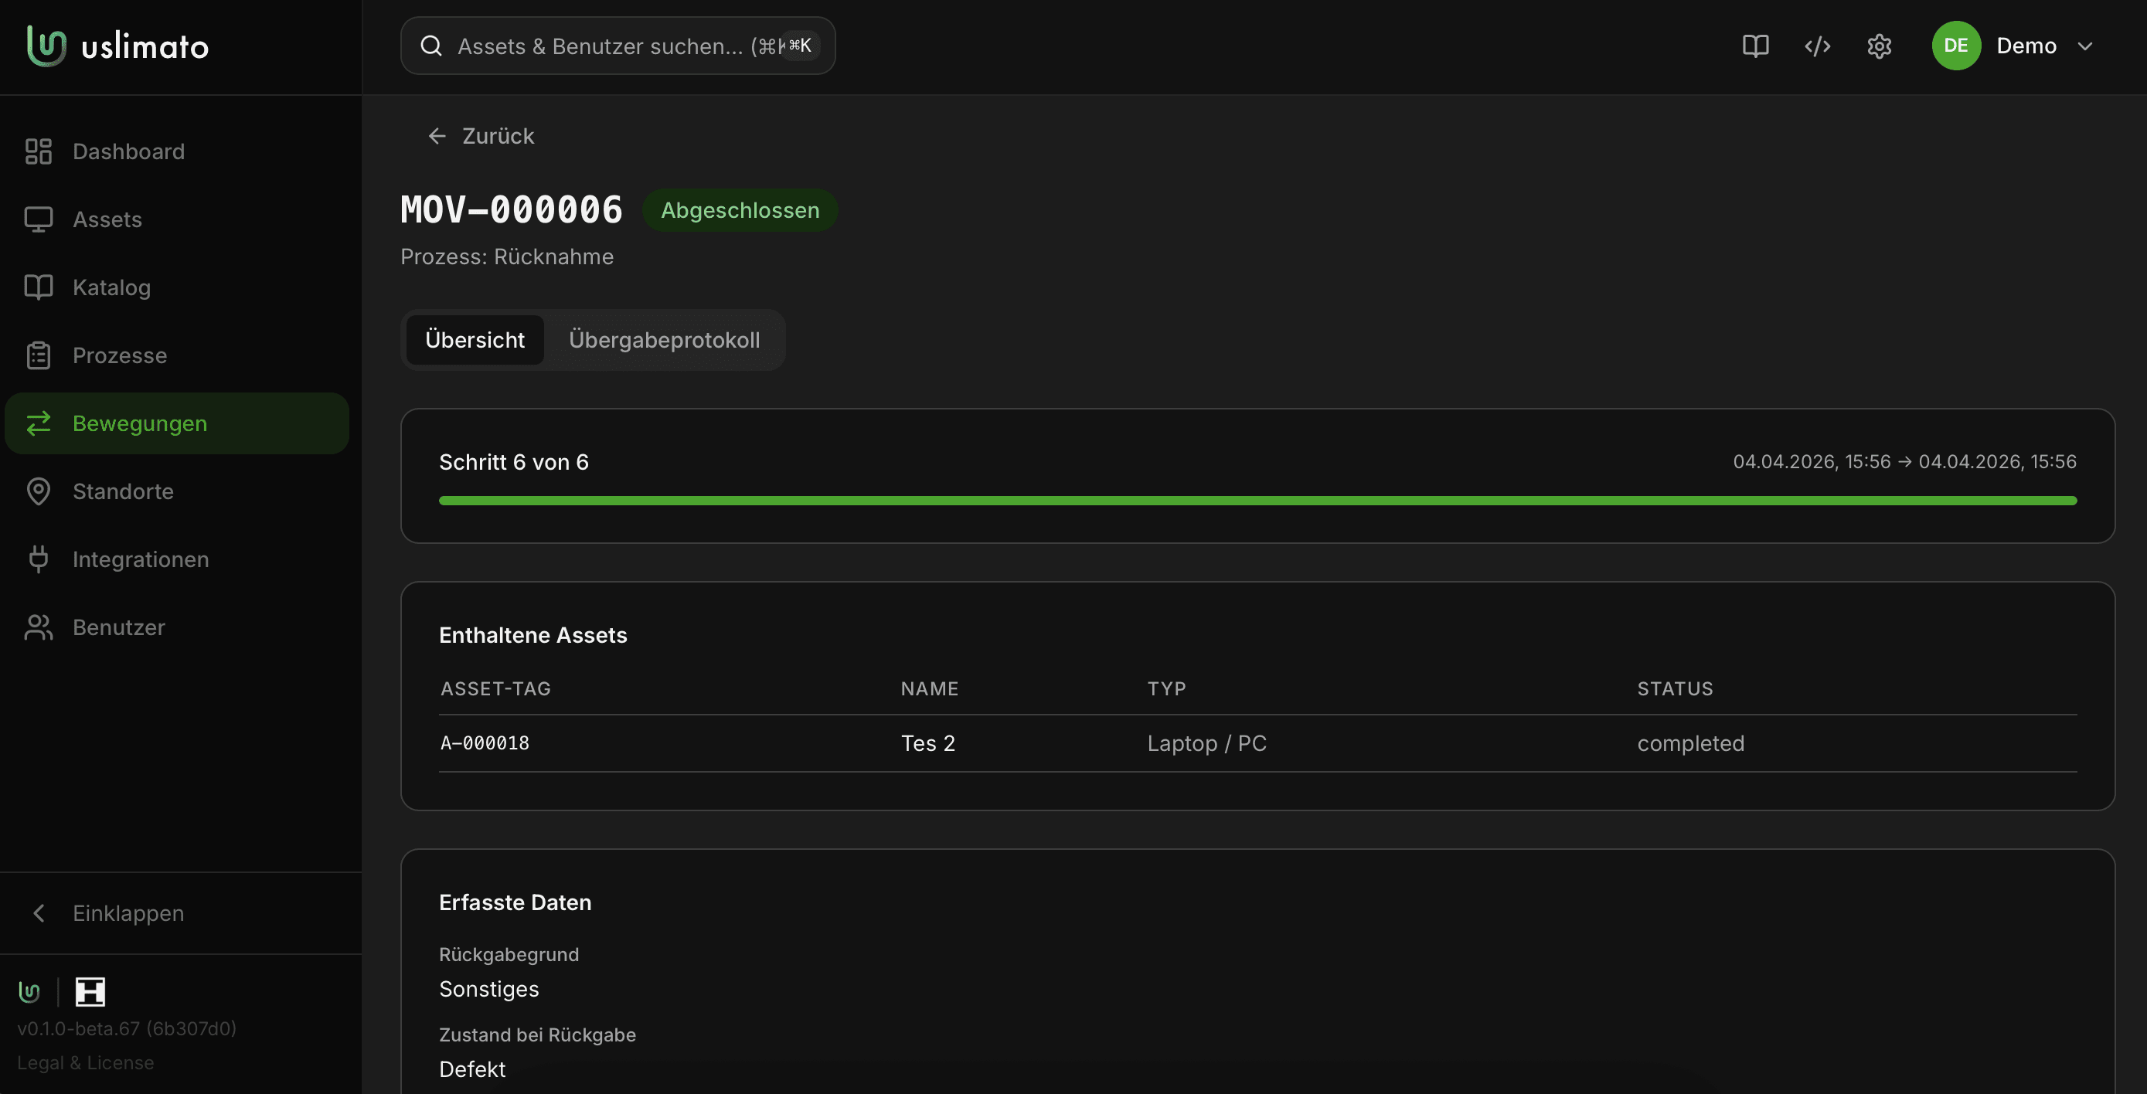
Task: Click the TYP column header
Action: [1167, 689]
